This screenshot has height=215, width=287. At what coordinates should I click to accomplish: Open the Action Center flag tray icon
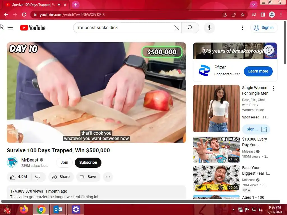pyautogui.click(x=247, y=210)
